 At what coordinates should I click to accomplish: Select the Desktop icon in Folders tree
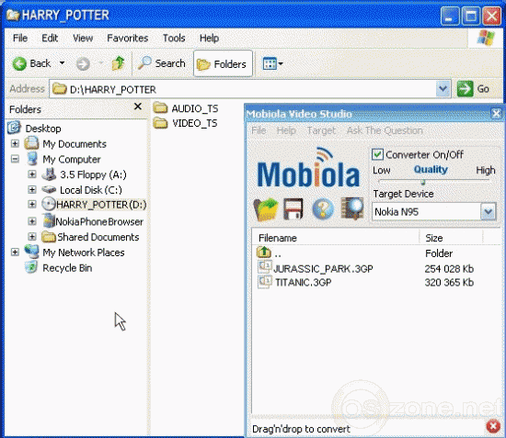(14, 128)
